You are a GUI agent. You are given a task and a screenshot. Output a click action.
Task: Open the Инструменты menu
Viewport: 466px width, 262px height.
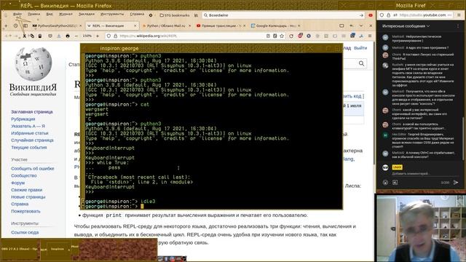(x=112, y=15)
